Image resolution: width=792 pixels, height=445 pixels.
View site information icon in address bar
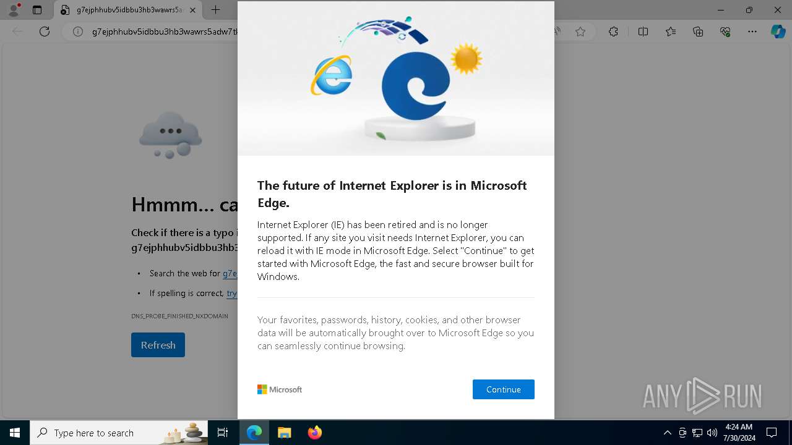coord(78,32)
